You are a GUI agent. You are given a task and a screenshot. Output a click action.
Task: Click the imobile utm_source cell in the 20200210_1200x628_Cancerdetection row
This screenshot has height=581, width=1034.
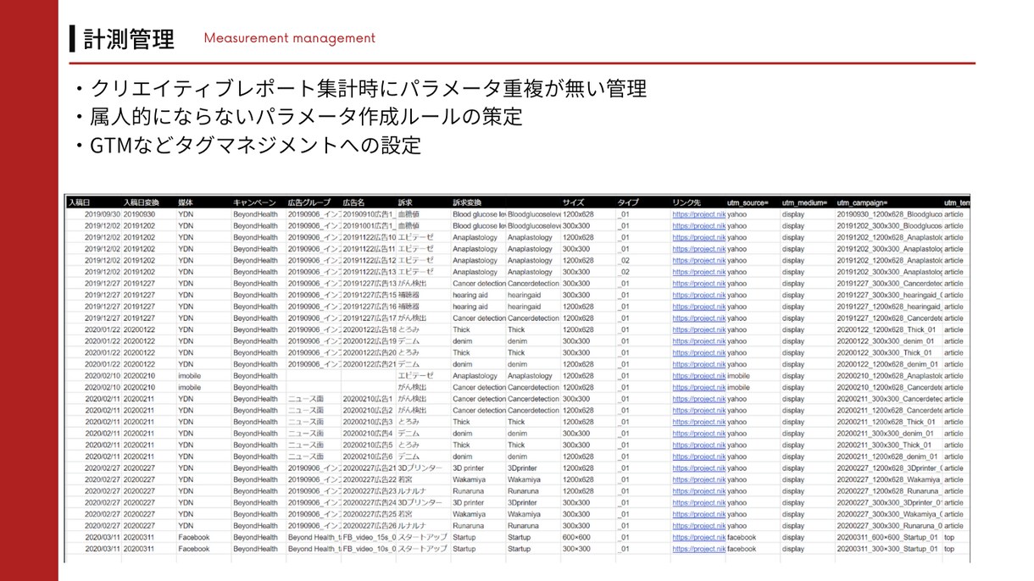tap(738, 387)
